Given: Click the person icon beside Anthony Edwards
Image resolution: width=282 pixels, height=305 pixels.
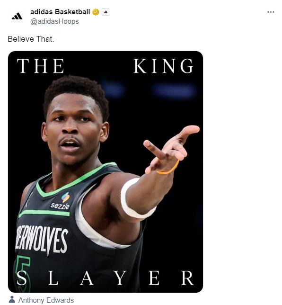Looking at the screenshot, I should coord(12,299).
